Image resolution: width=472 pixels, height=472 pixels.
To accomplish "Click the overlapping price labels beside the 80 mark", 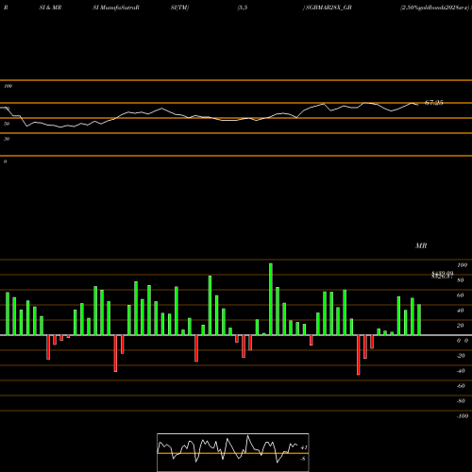I will pyautogui.click(x=442, y=275).
